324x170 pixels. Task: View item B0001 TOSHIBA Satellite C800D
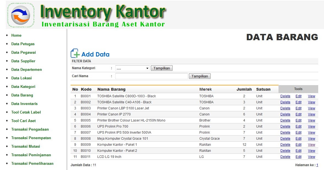coord(312,96)
